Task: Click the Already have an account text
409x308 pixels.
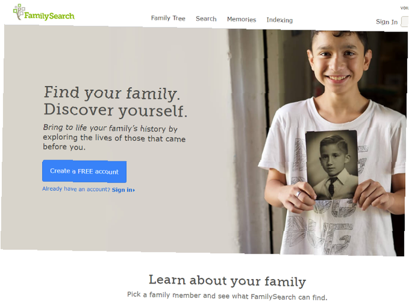Action: 76,189
